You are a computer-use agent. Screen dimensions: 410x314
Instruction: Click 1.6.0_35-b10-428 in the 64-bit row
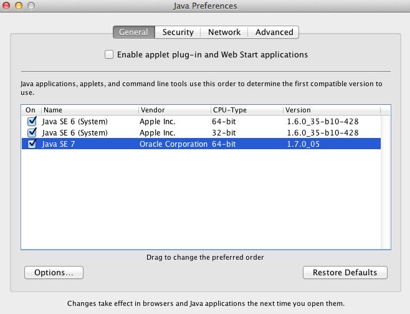[x=323, y=122]
